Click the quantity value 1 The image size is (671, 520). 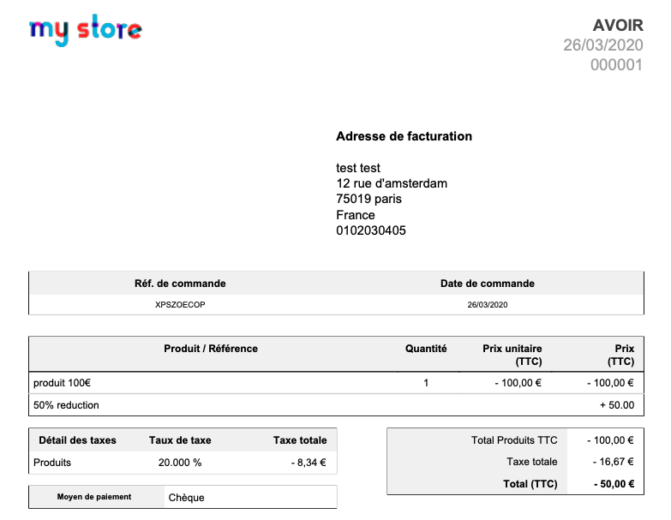(426, 383)
